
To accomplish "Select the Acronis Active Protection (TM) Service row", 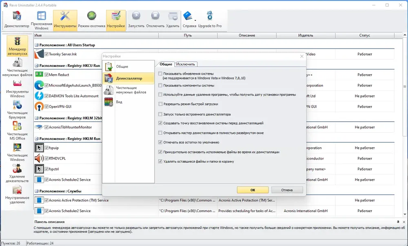I will [x=214, y=200].
